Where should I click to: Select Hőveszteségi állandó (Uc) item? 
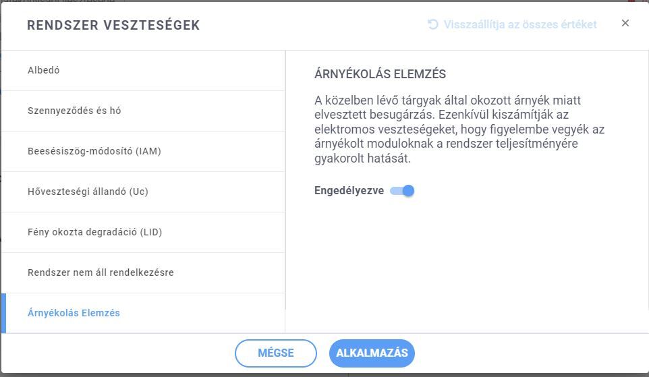click(x=143, y=192)
